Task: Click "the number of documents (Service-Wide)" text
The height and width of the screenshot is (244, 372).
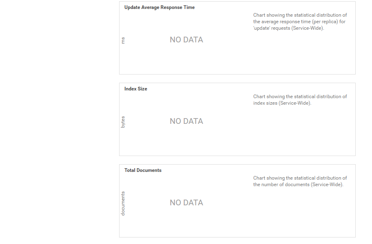Action: click(x=298, y=185)
